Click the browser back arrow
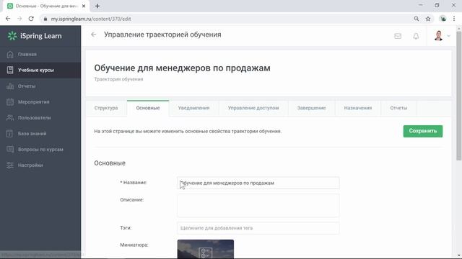The width and height of the screenshot is (462, 259). click(8, 19)
